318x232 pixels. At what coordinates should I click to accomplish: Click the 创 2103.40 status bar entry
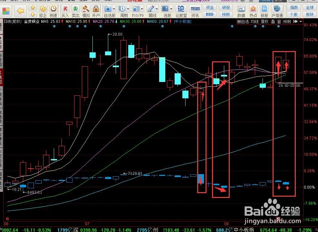[166, 230]
